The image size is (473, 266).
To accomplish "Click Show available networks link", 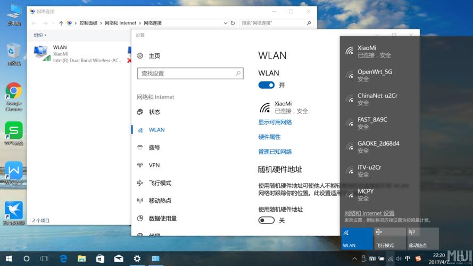I will [275, 122].
